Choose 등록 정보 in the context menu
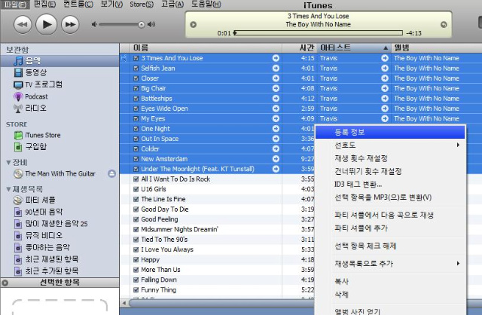 (x=390, y=133)
